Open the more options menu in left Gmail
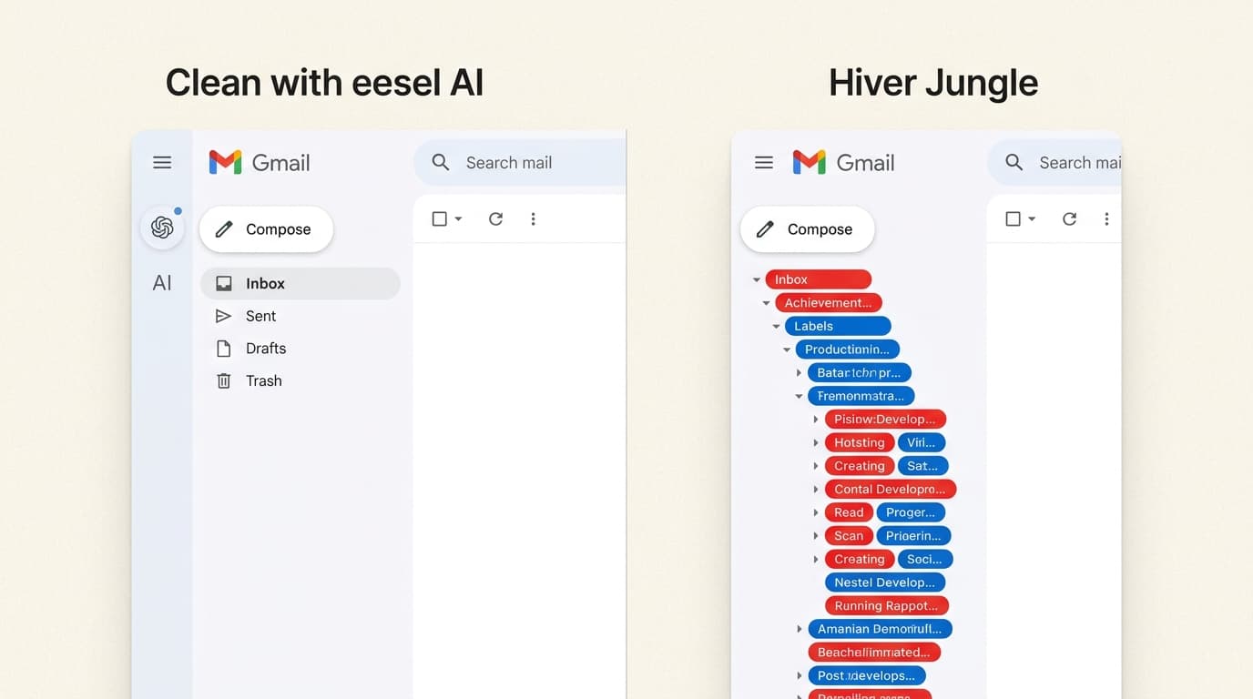Viewport: 1253px width, 699px height. click(x=533, y=218)
